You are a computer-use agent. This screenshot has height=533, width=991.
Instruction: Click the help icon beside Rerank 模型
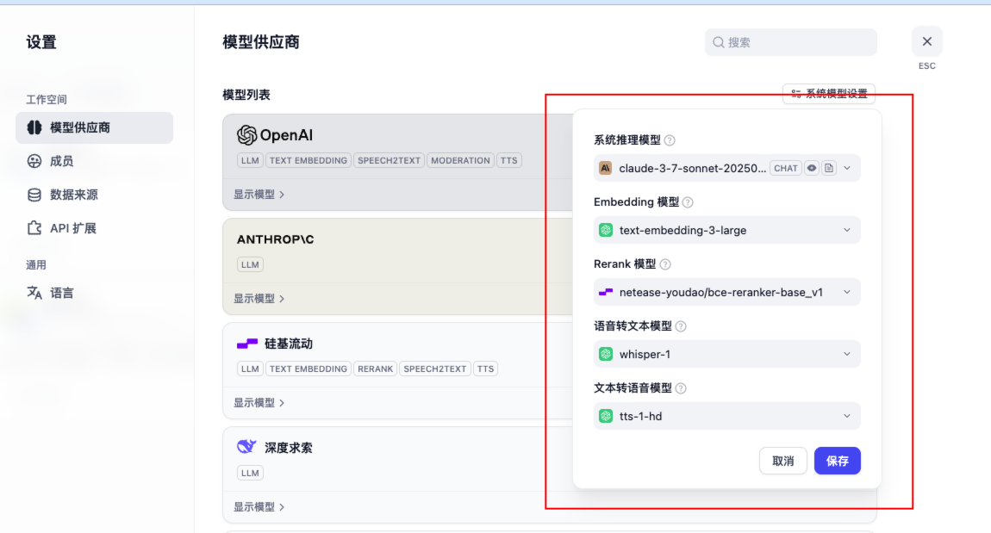(665, 264)
